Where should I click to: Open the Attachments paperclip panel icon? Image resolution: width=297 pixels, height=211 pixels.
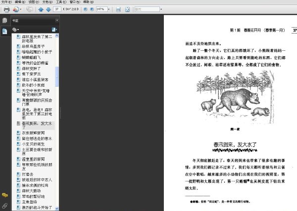(5, 206)
